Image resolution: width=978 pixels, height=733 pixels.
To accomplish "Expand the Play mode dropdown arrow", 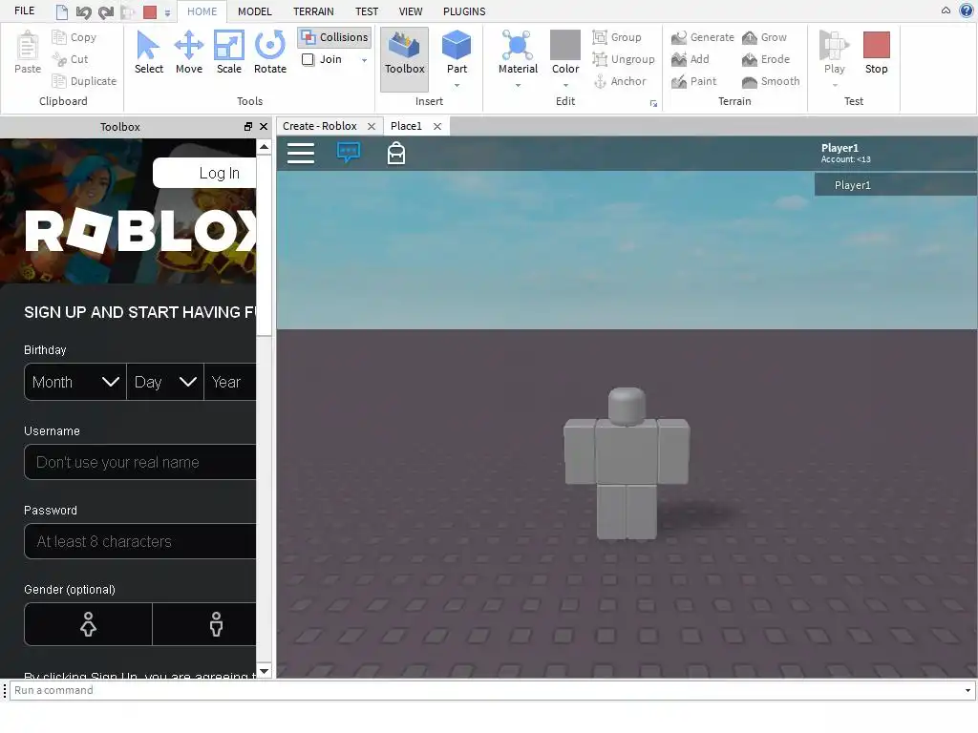I will click(835, 85).
